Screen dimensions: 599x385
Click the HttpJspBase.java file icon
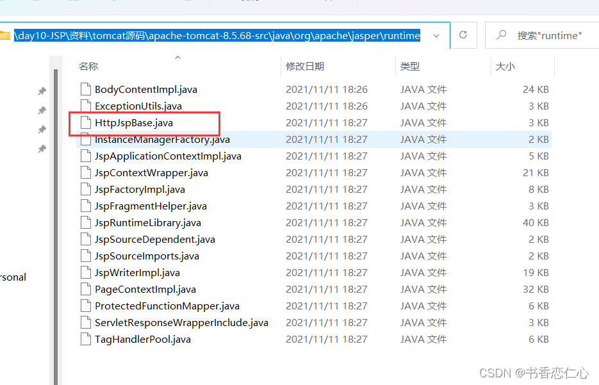tap(86, 122)
